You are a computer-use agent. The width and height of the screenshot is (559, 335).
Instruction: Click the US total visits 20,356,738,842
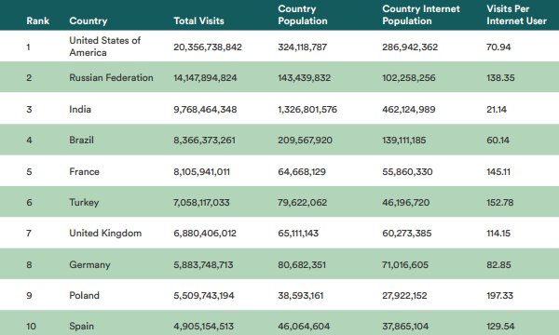point(208,47)
